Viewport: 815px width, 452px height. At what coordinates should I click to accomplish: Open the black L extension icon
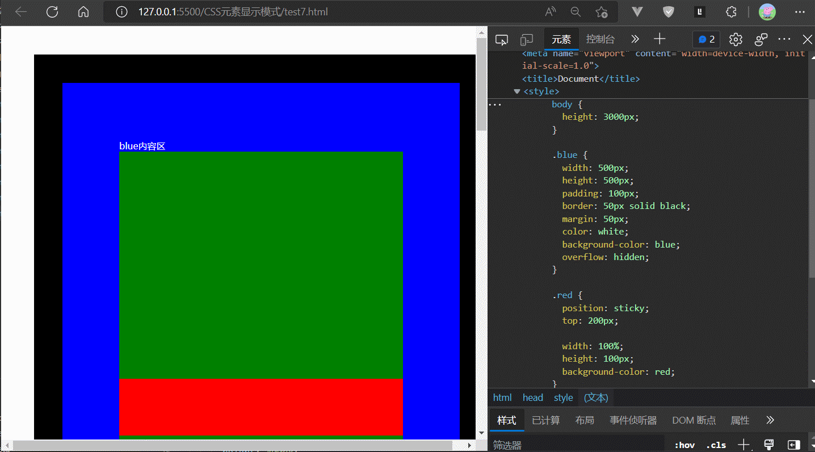click(x=700, y=12)
